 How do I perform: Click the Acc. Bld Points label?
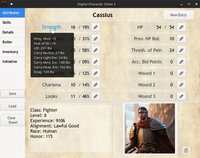(147, 62)
